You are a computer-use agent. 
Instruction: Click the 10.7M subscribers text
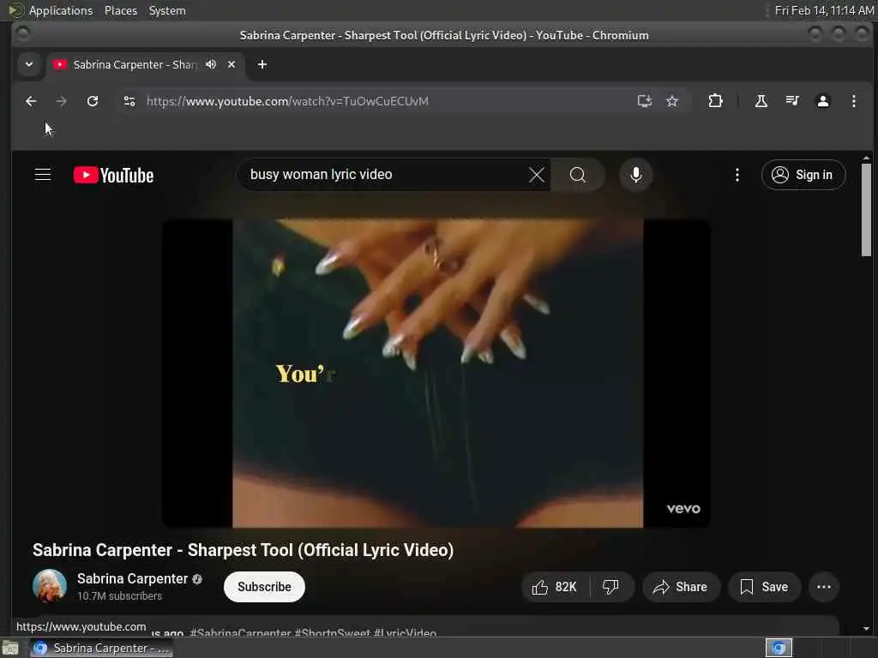[x=119, y=596]
